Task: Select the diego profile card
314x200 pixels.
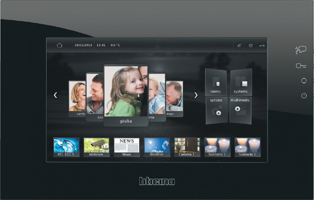Action: tap(174, 99)
